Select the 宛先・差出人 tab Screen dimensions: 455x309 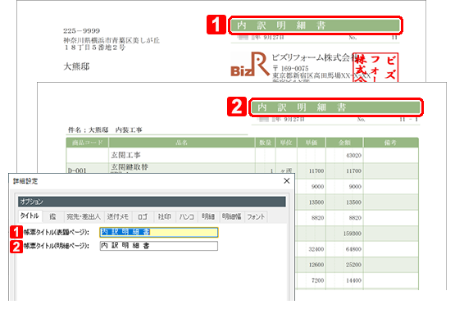(84, 216)
